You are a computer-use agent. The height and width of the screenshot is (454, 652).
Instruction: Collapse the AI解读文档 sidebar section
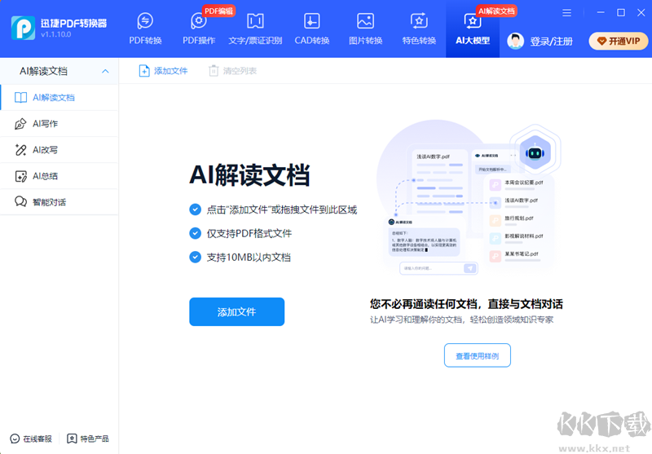coord(105,71)
